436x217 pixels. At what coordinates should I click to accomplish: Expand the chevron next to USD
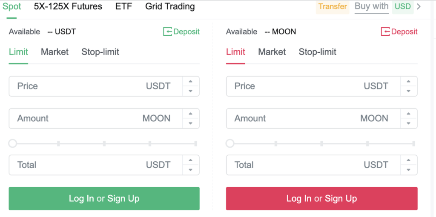click(419, 6)
